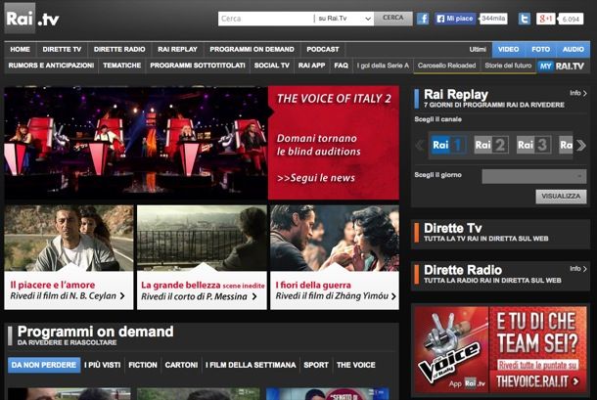Select THE VOICE tab
597x400 pixels.
(355, 365)
